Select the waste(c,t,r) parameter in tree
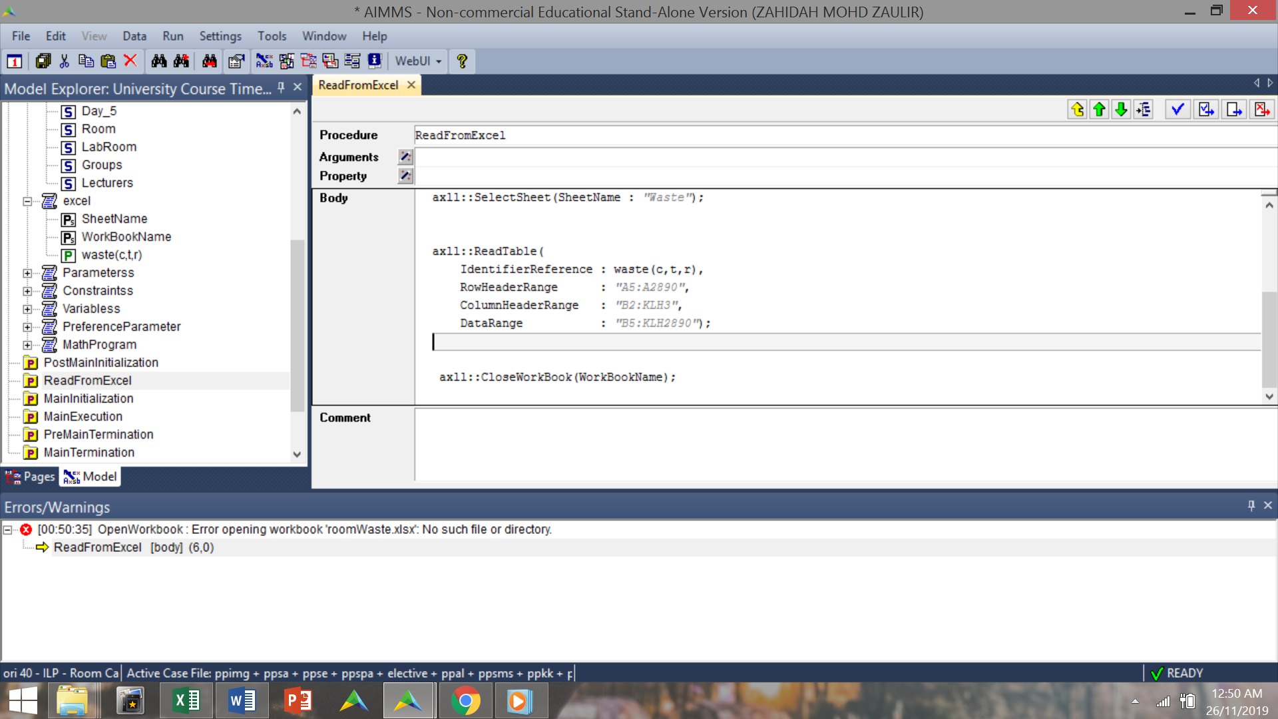The image size is (1278, 719). [111, 255]
